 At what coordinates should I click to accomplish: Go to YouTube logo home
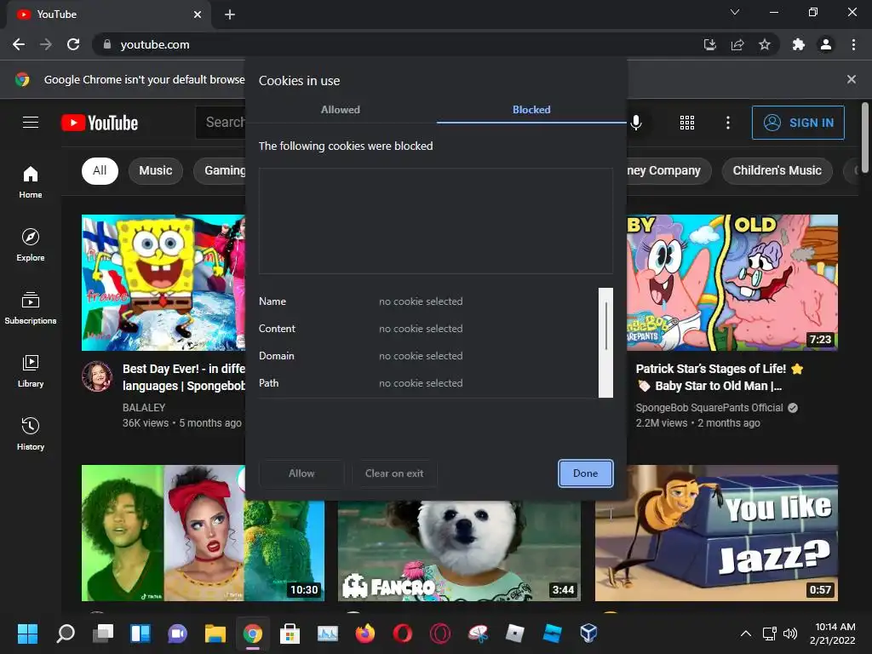coord(100,123)
